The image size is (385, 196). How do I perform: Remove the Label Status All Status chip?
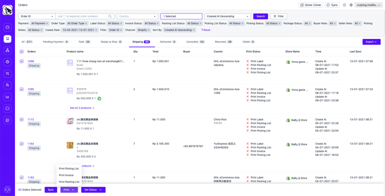(121, 23)
